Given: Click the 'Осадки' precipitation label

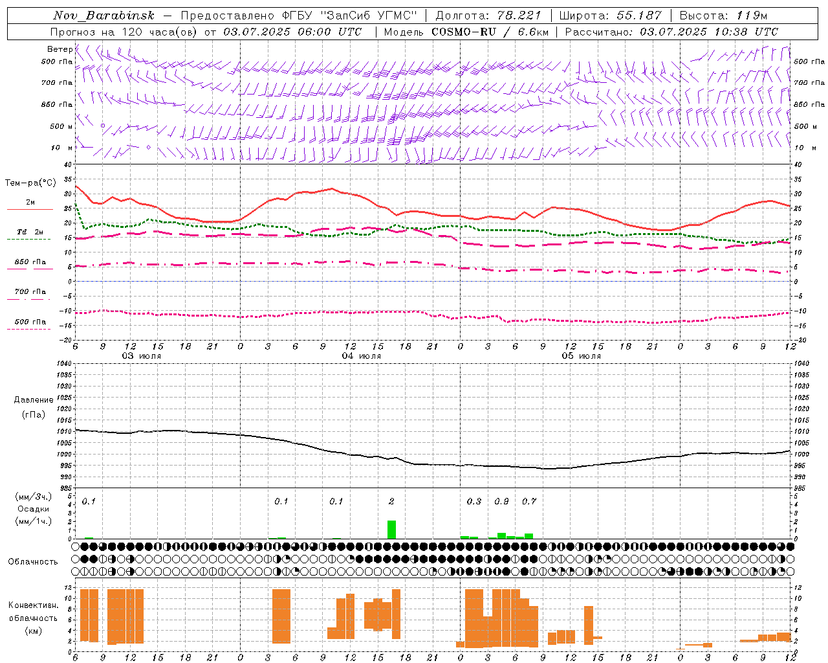Looking at the screenshot, I should (34, 509).
